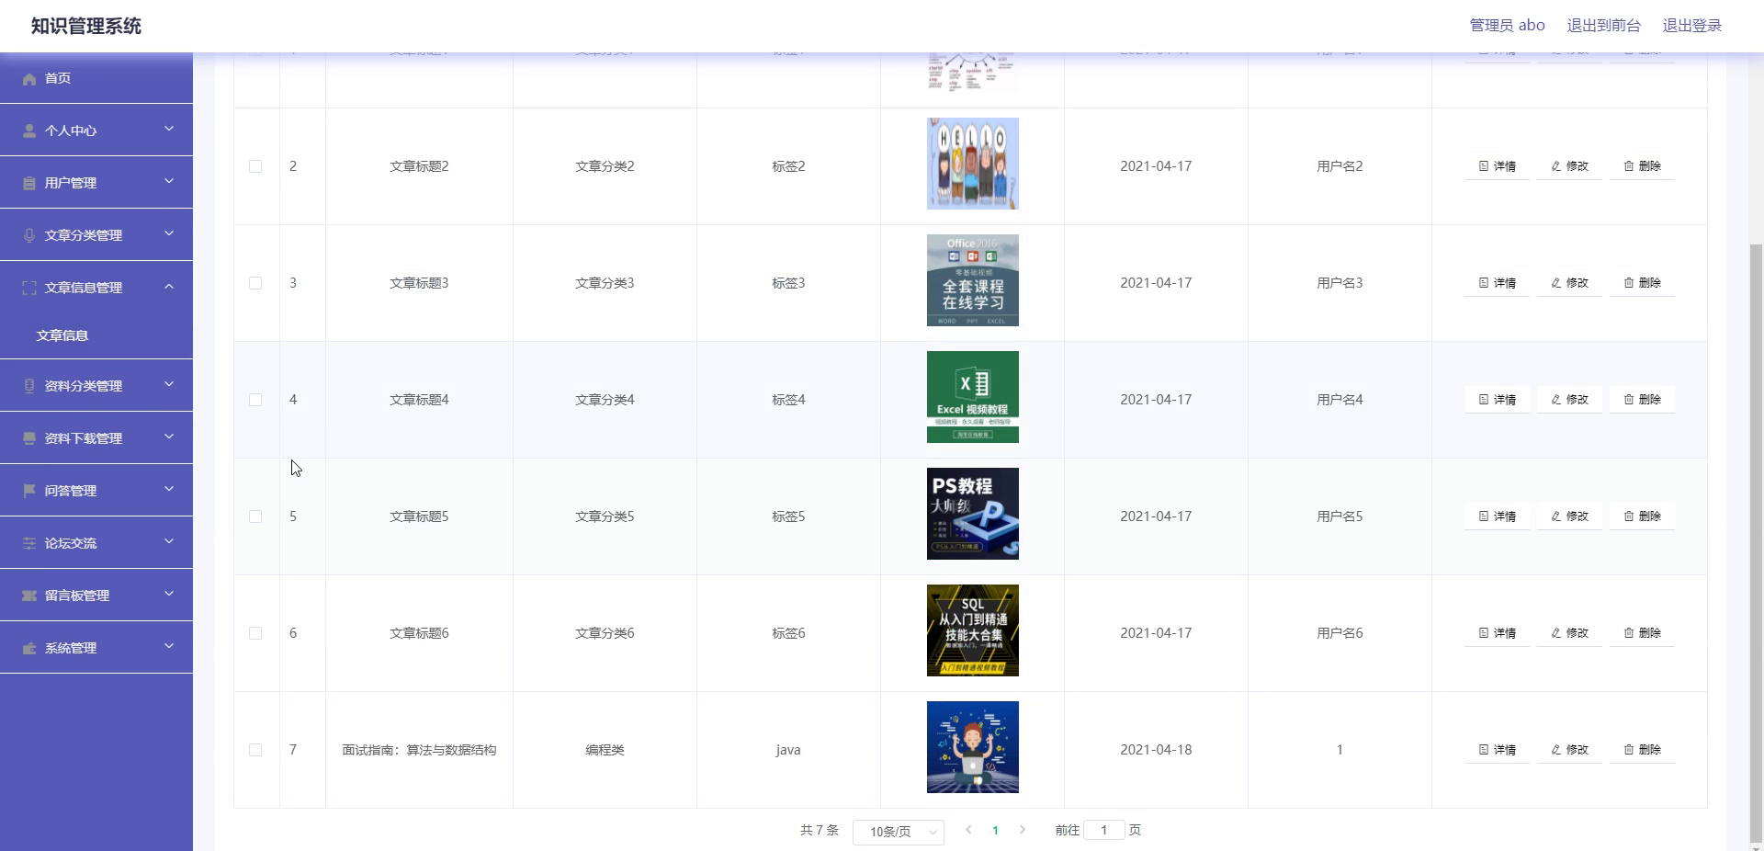Viewport: 1764px width, 851px height.
Task: Expand the 用户管理 sidebar chevron
Action: [x=169, y=181]
